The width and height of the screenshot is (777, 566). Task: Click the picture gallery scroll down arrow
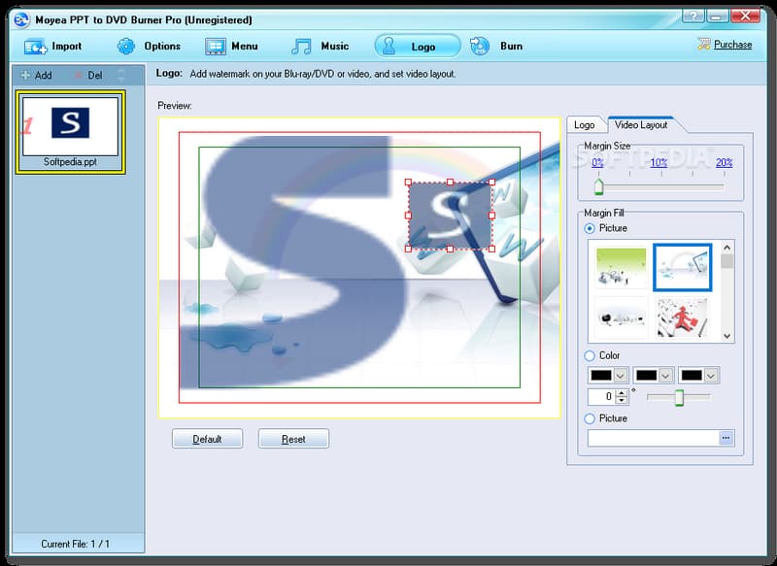726,336
